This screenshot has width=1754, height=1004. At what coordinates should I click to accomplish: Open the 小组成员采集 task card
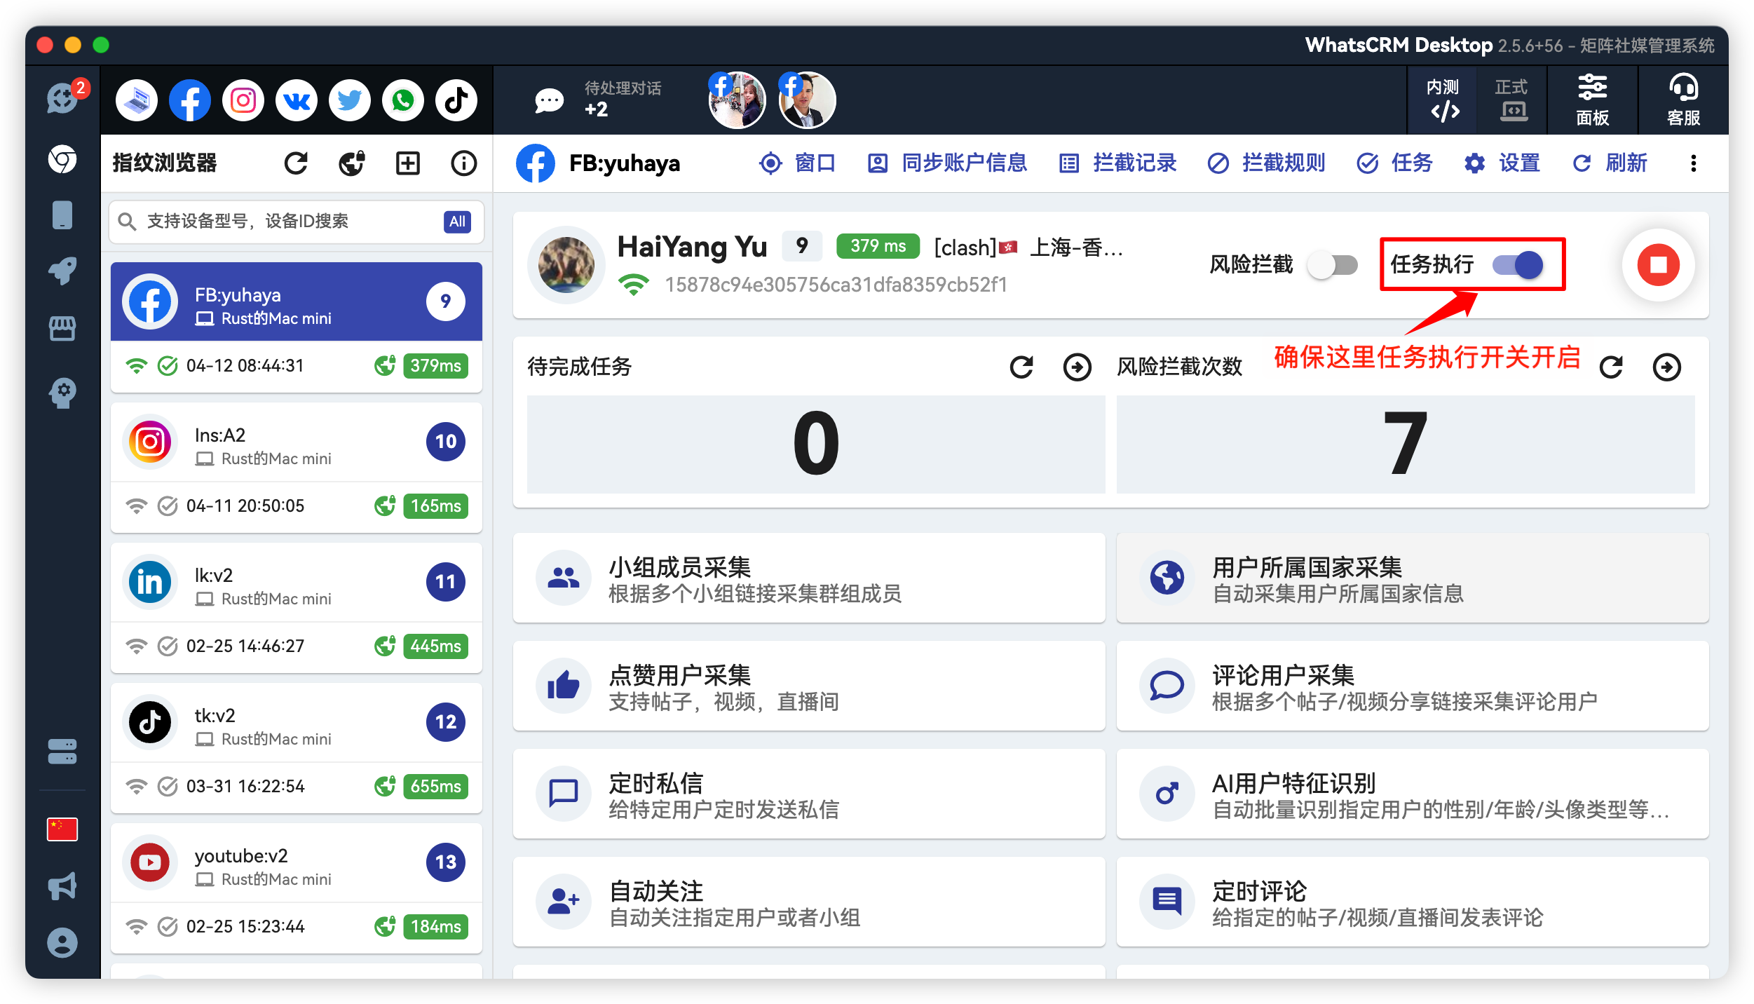(x=809, y=578)
